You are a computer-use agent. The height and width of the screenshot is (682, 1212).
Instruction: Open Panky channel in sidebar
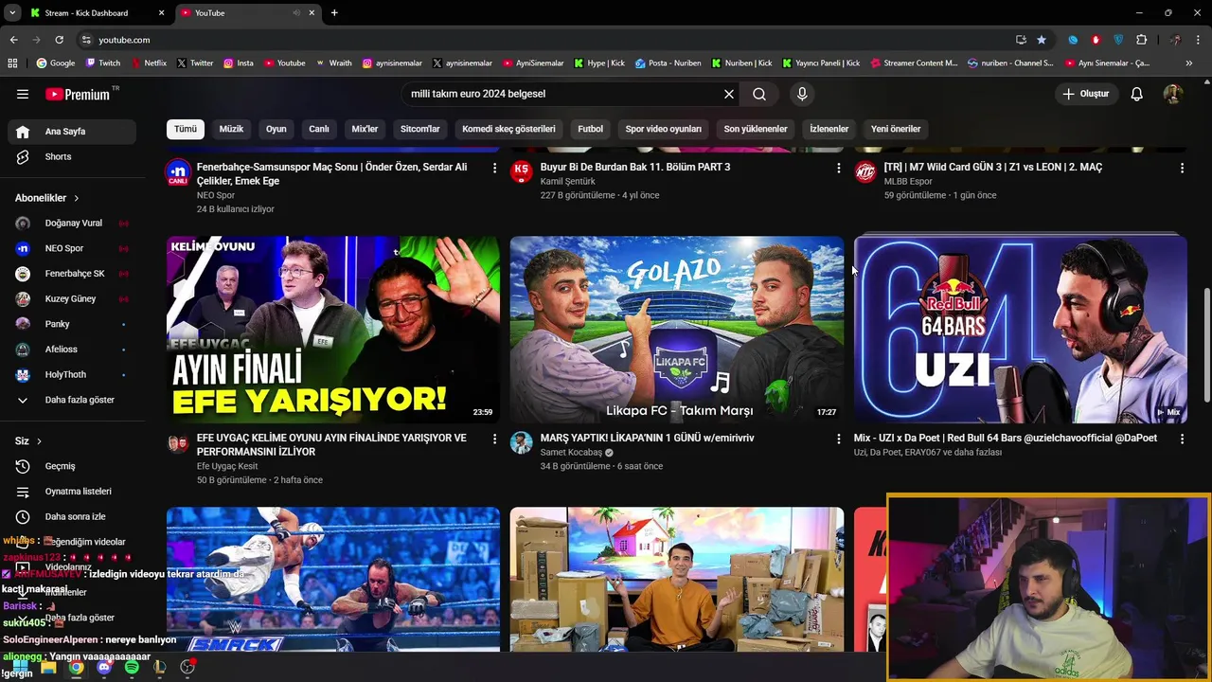pos(72,324)
